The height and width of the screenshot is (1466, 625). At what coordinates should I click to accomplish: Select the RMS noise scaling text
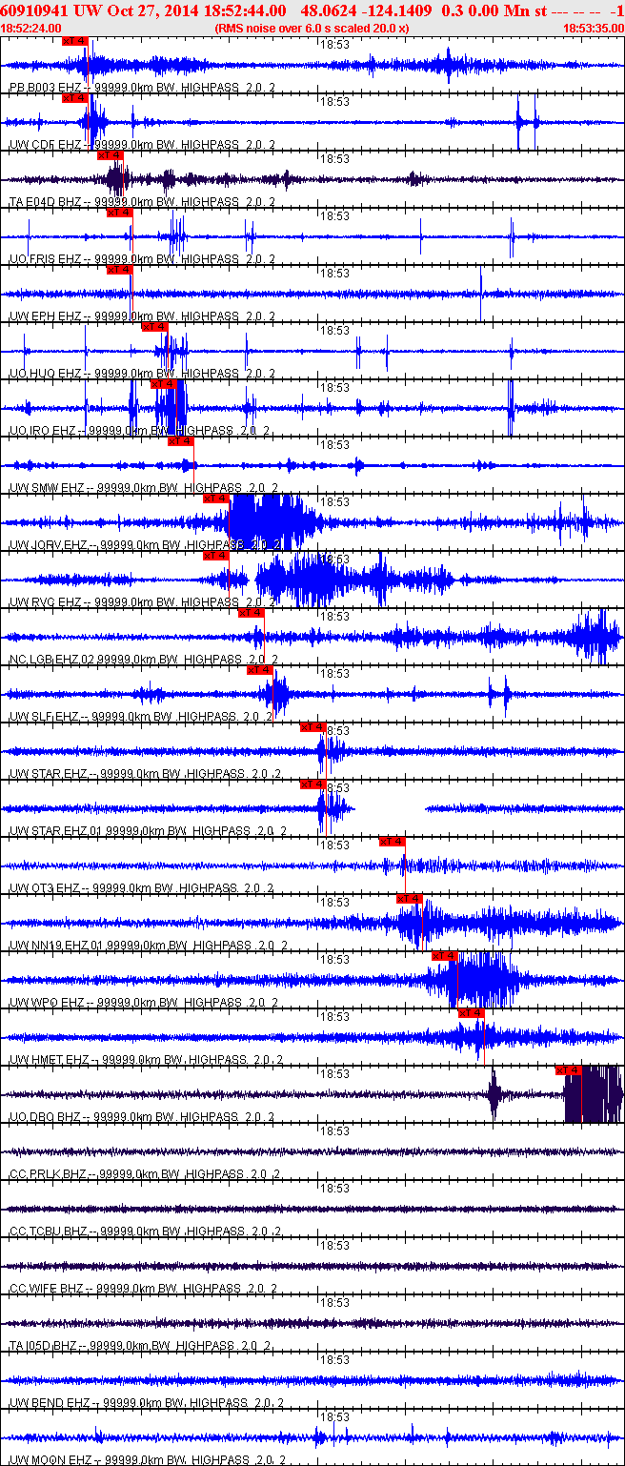point(312,29)
